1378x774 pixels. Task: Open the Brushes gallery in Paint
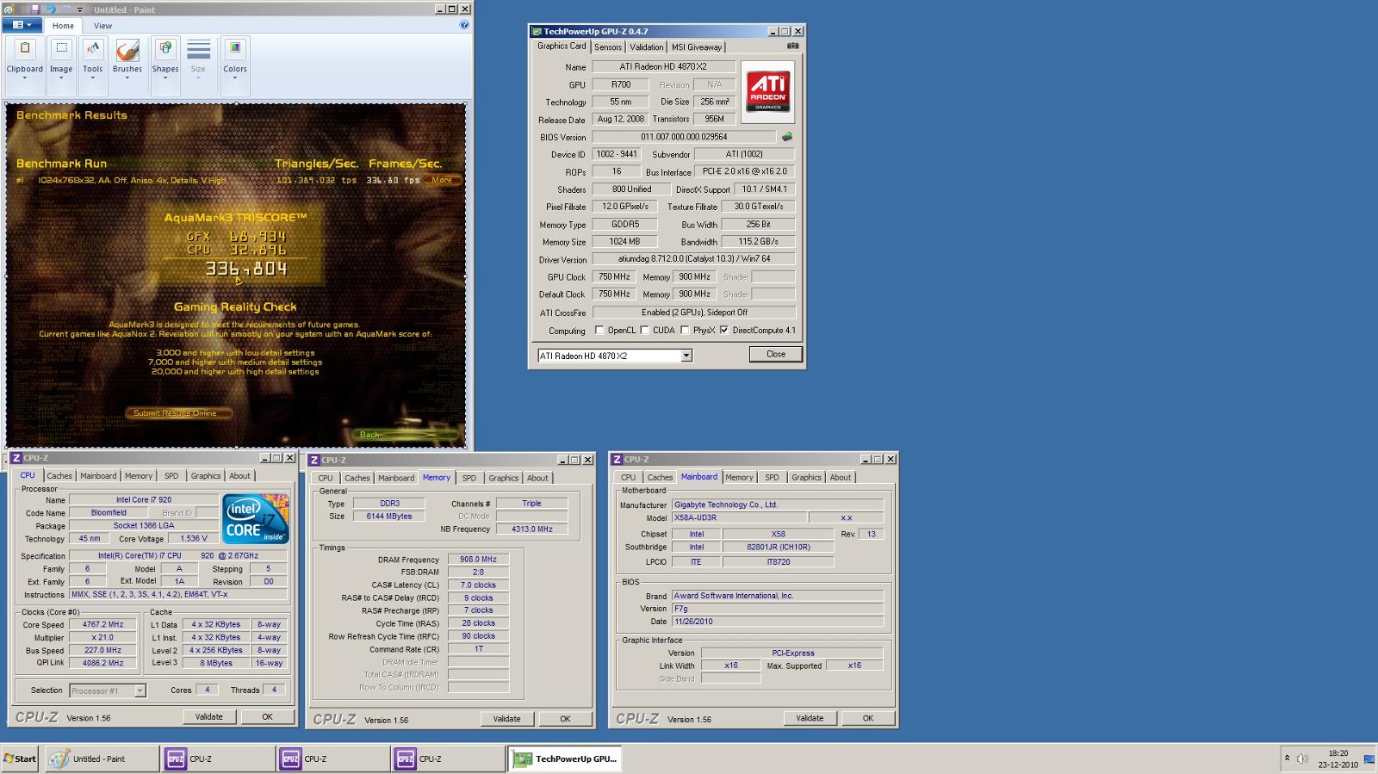pos(127,62)
